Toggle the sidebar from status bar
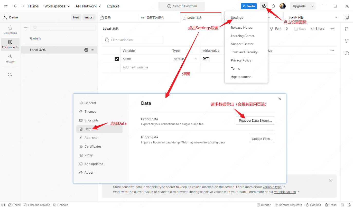 click(x=3, y=205)
